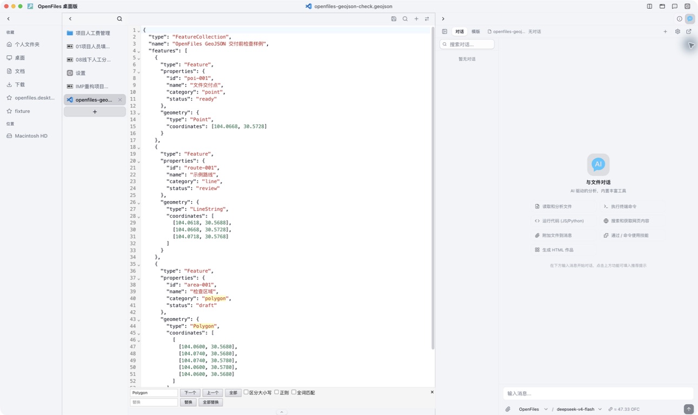Add a new tab with the plus button
Screen dimensions: 698x415
click(95, 112)
